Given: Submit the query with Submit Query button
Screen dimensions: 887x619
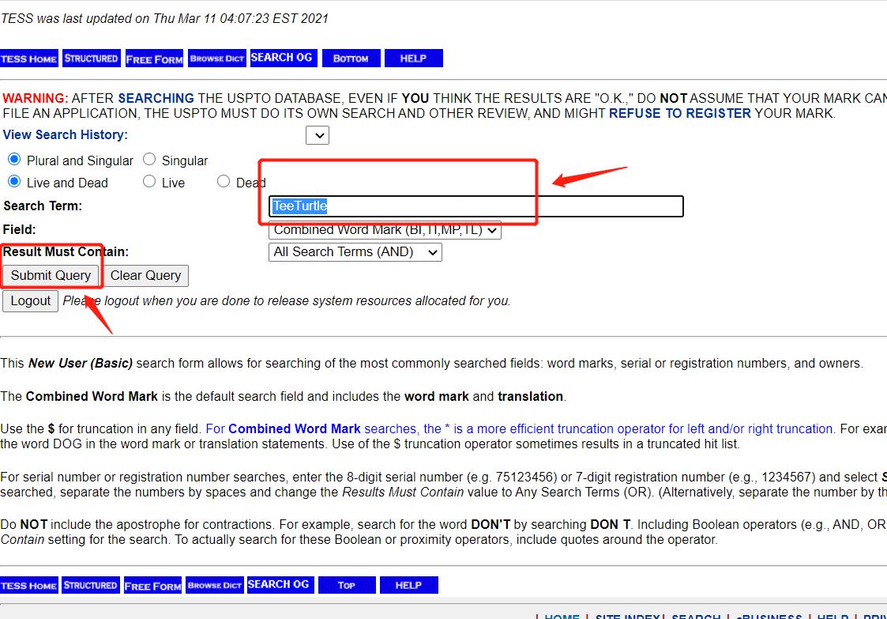Looking at the screenshot, I should click(x=51, y=276).
